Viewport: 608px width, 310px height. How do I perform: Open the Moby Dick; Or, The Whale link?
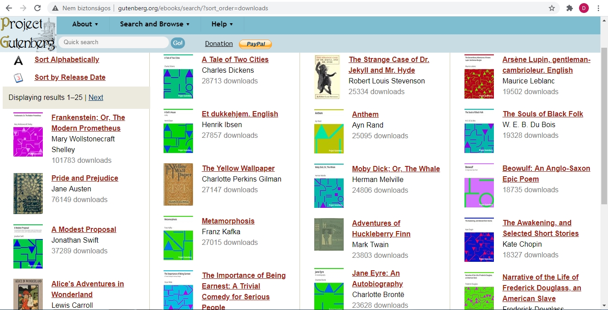(x=396, y=169)
